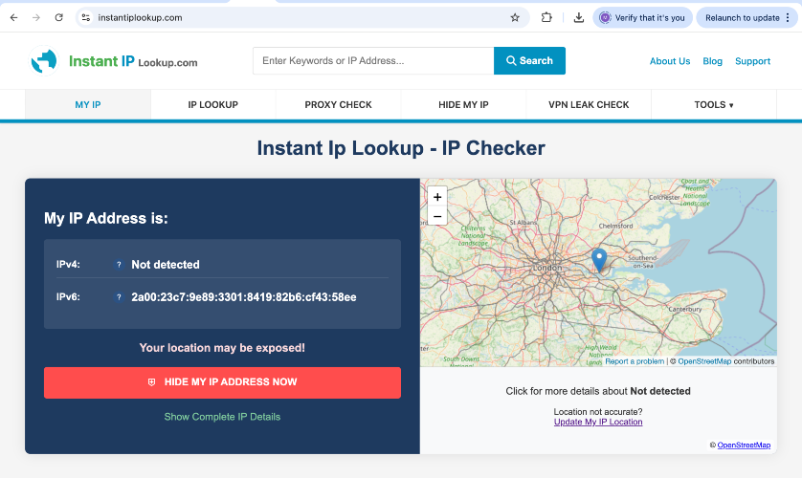This screenshot has width=802, height=478.
Task: Open the browser downloads icon
Action: (578, 18)
